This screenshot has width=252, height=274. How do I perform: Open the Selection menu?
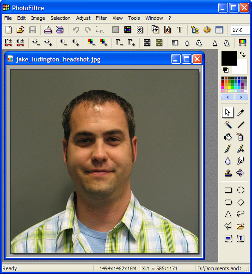60,18
